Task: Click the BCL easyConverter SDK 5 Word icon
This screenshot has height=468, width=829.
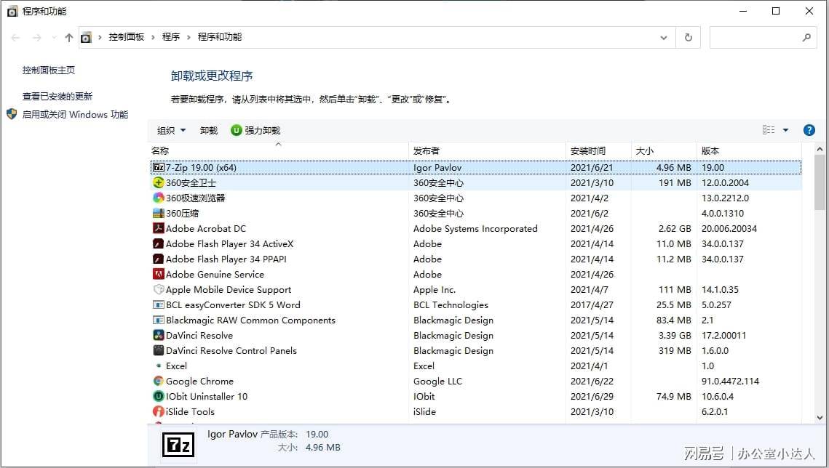Action: click(158, 305)
